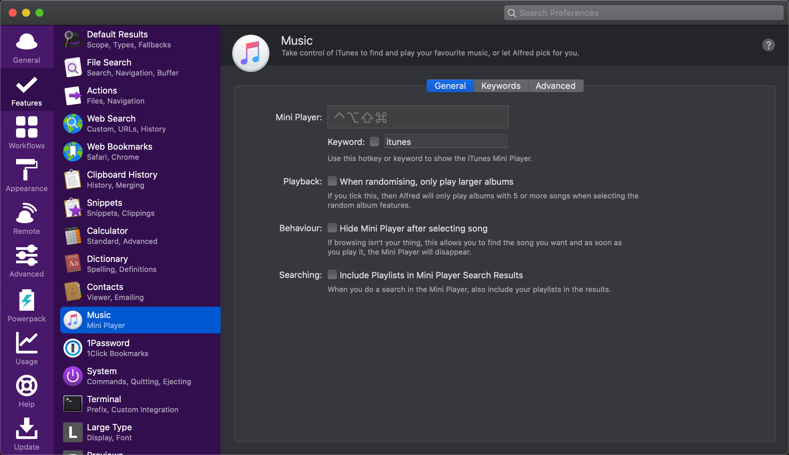Viewport: 789px width, 455px height.
Task: Enable Include Playlists in Mini Player Search
Action: [332, 275]
